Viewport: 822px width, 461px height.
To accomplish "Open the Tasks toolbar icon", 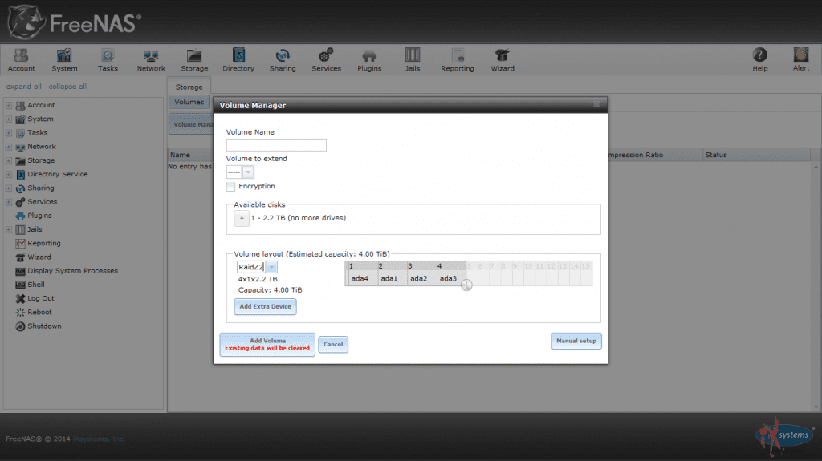I will (x=108, y=59).
